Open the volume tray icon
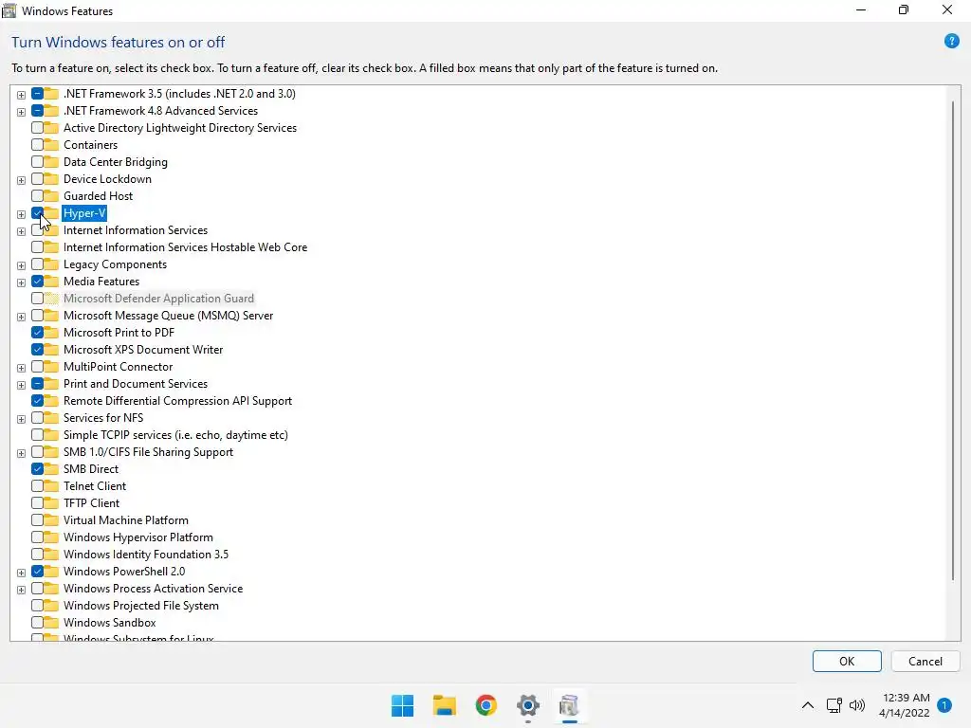The image size is (971, 728). [x=857, y=705]
